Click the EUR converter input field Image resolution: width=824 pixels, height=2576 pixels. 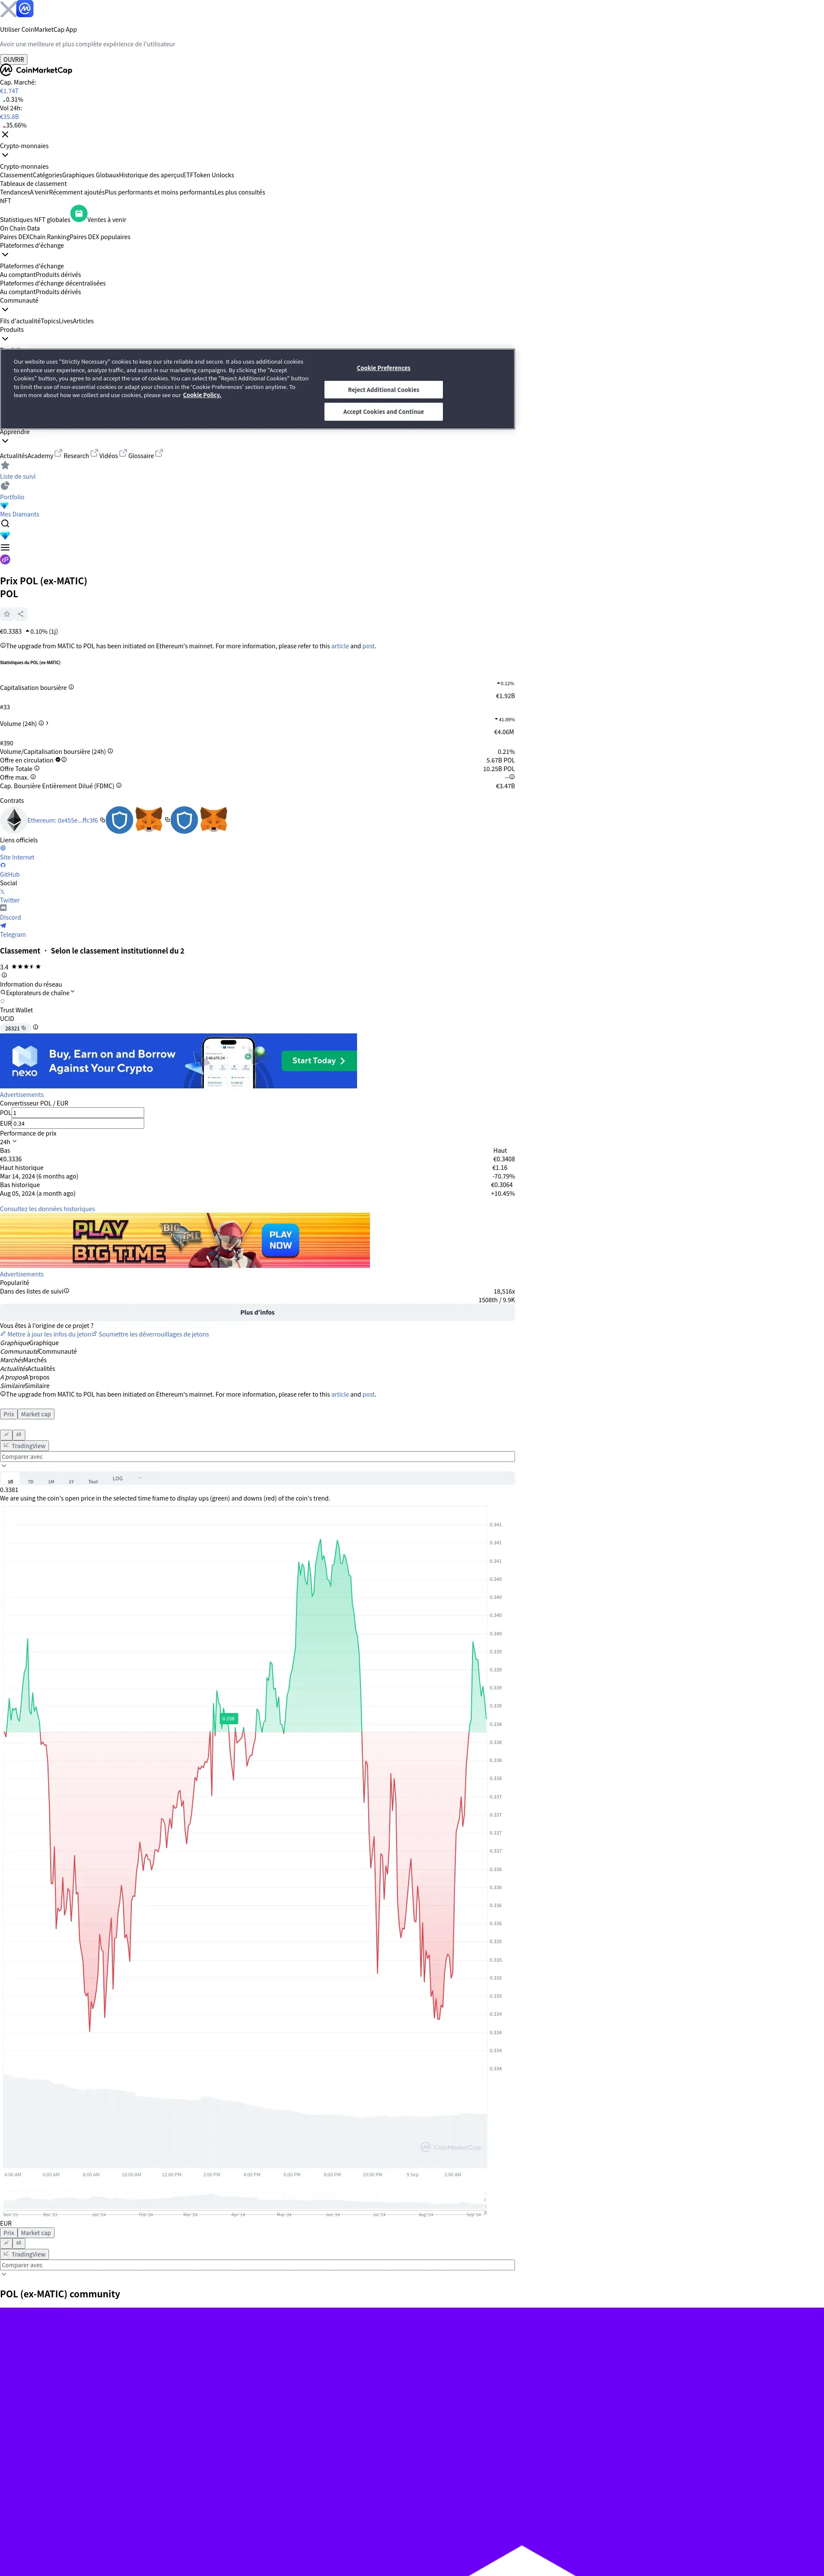78,1123
